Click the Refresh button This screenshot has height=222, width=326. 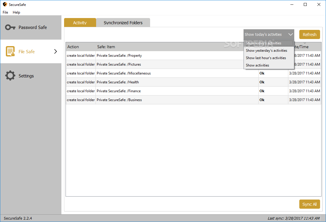(x=310, y=34)
